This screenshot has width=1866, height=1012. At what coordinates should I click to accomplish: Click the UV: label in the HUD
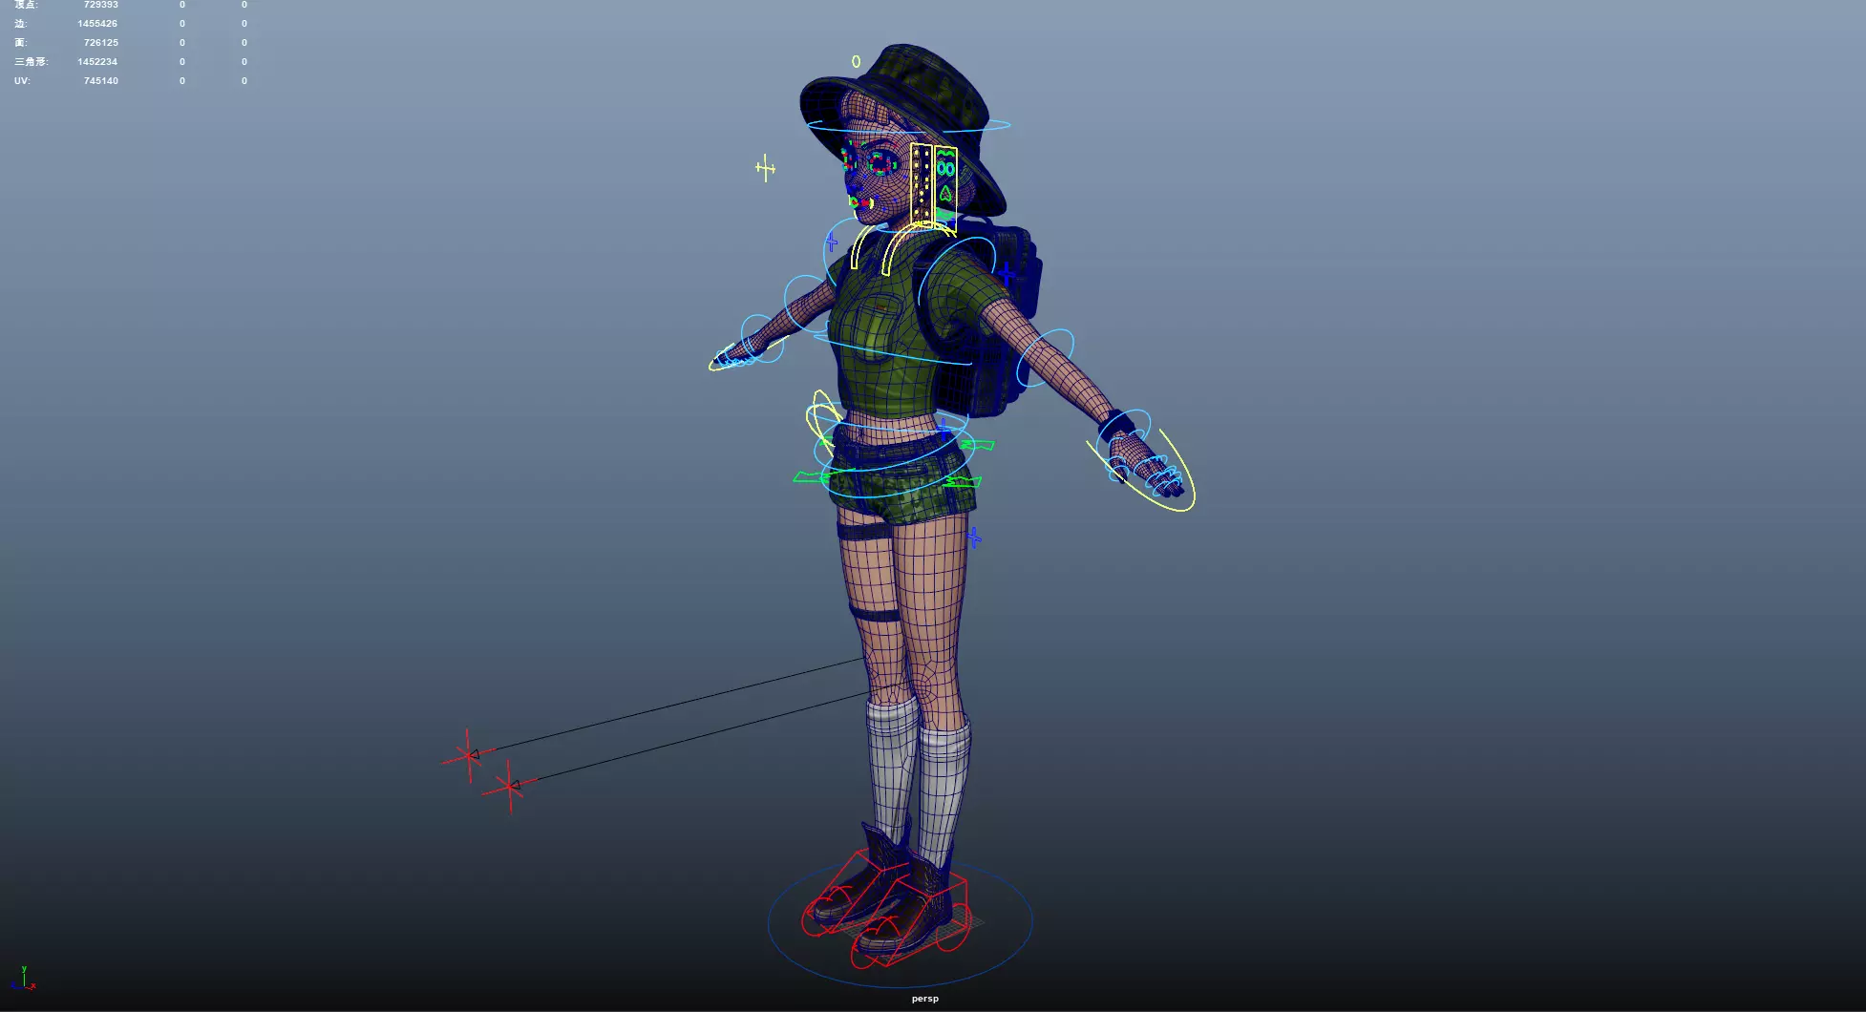coord(22,81)
